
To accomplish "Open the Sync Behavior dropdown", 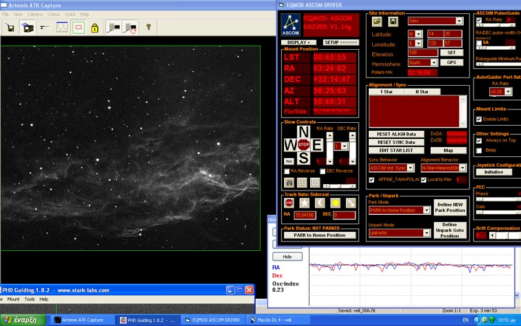I will pos(410,168).
